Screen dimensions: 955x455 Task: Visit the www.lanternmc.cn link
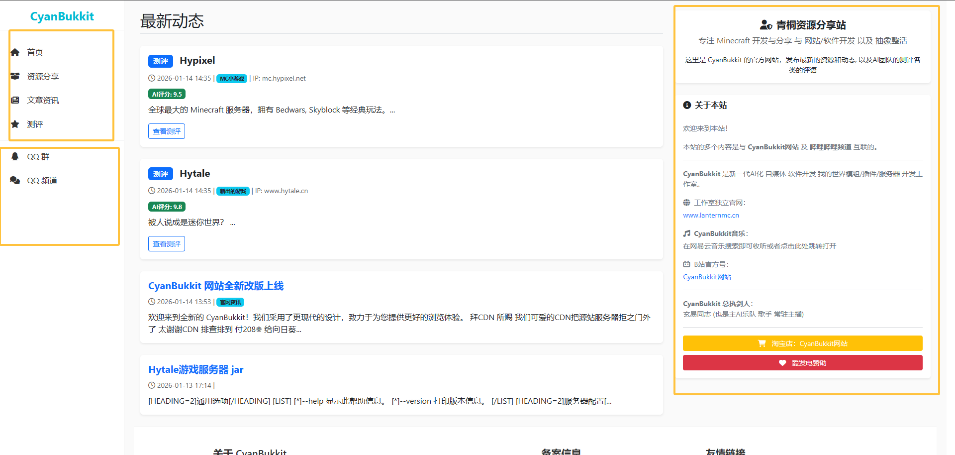pos(711,215)
